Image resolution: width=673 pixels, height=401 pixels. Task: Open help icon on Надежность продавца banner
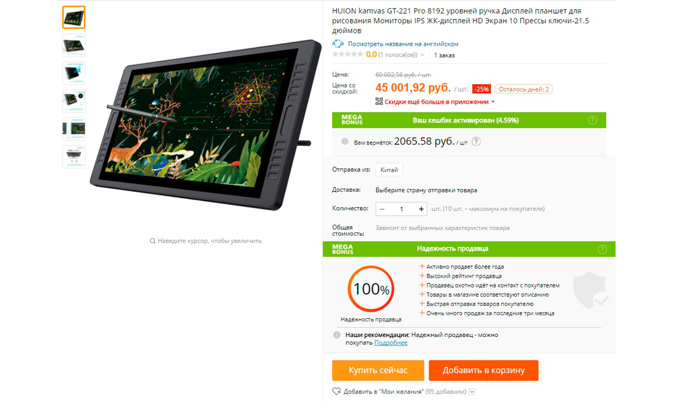click(x=602, y=249)
